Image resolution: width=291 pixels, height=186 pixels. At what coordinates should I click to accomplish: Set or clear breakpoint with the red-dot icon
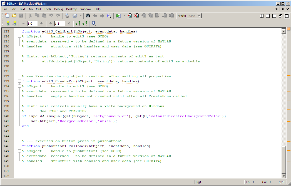(130, 16)
